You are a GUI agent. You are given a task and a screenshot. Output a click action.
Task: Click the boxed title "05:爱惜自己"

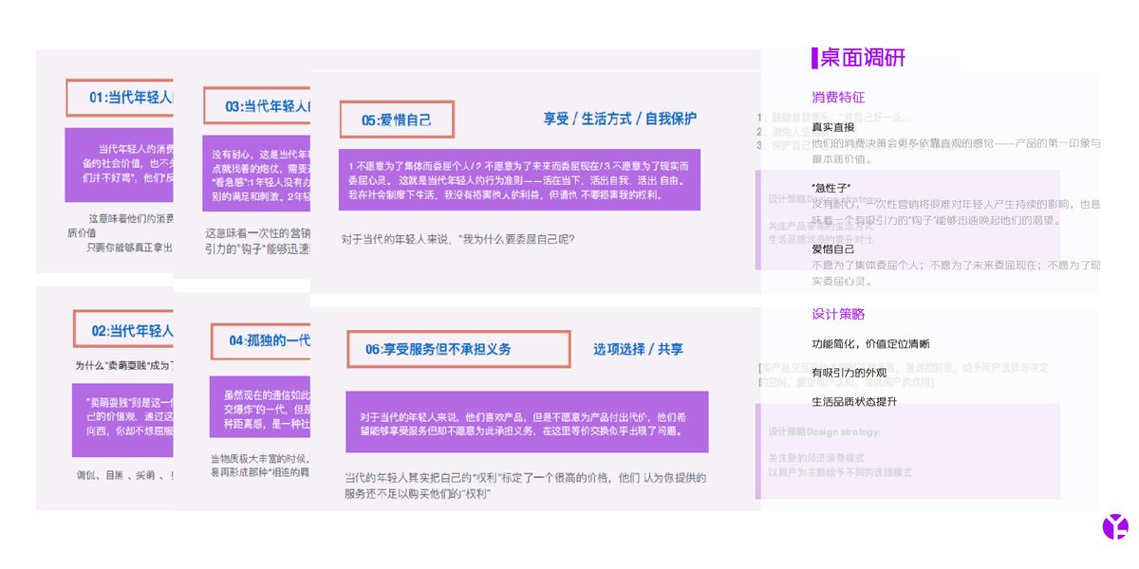pos(397,119)
